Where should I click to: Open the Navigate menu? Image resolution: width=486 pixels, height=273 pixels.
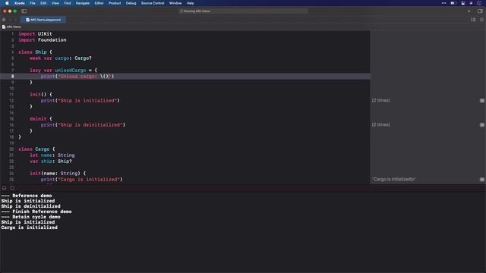pos(83,3)
